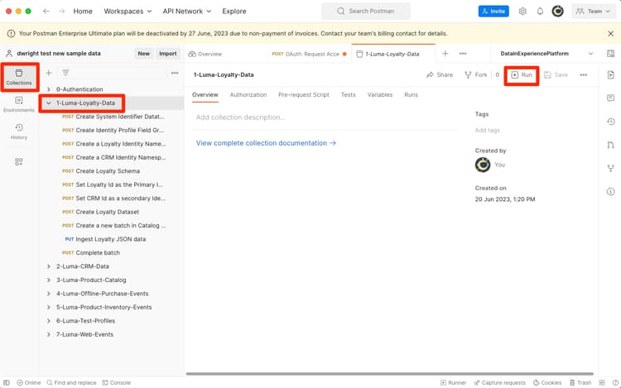The width and height of the screenshot is (621, 388).
Task: Open a new tab with the plus icon
Action: point(445,54)
